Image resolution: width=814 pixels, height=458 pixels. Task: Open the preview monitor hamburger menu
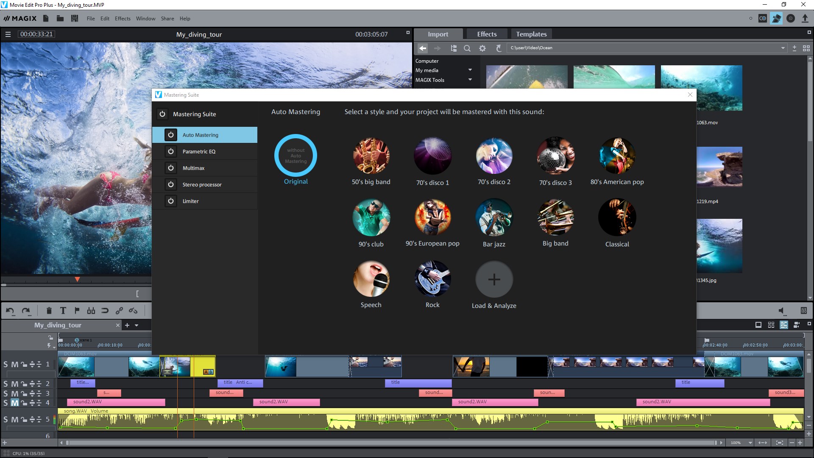(x=8, y=34)
